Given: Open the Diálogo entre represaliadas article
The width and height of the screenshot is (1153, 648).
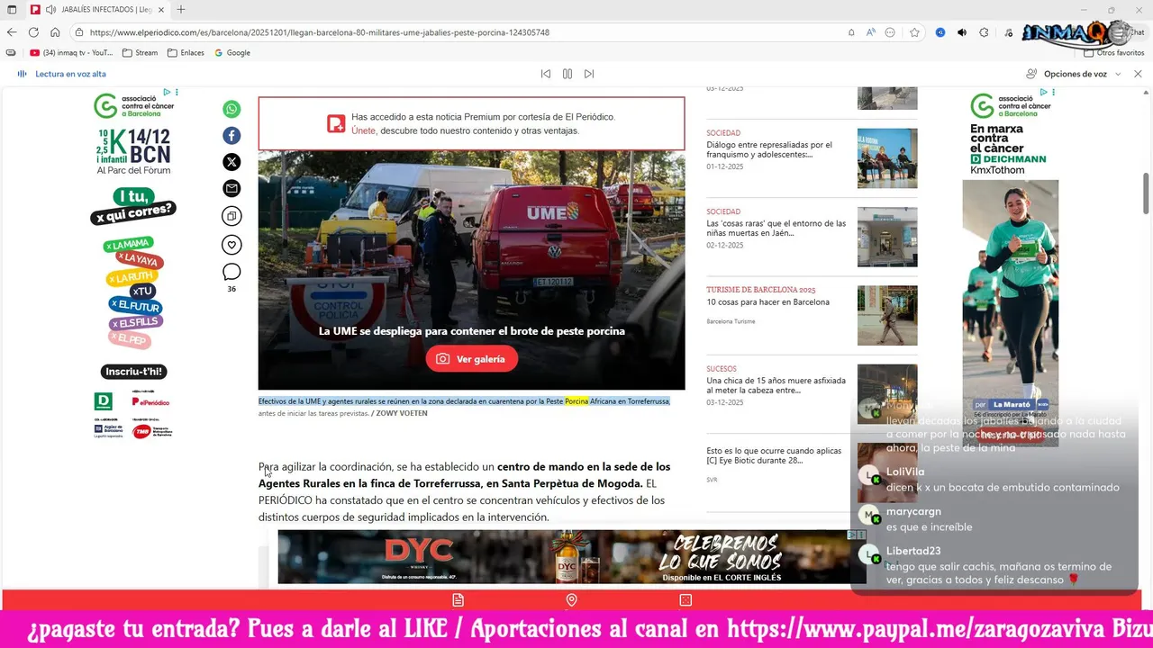Looking at the screenshot, I should (x=769, y=149).
